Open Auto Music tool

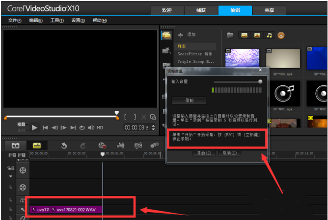coord(138,146)
